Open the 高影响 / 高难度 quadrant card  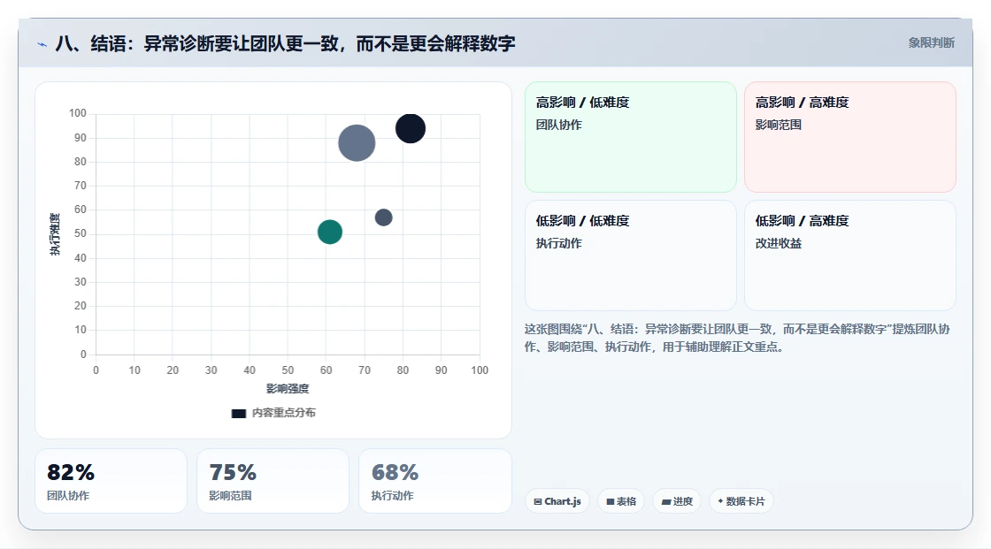tap(850, 137)
